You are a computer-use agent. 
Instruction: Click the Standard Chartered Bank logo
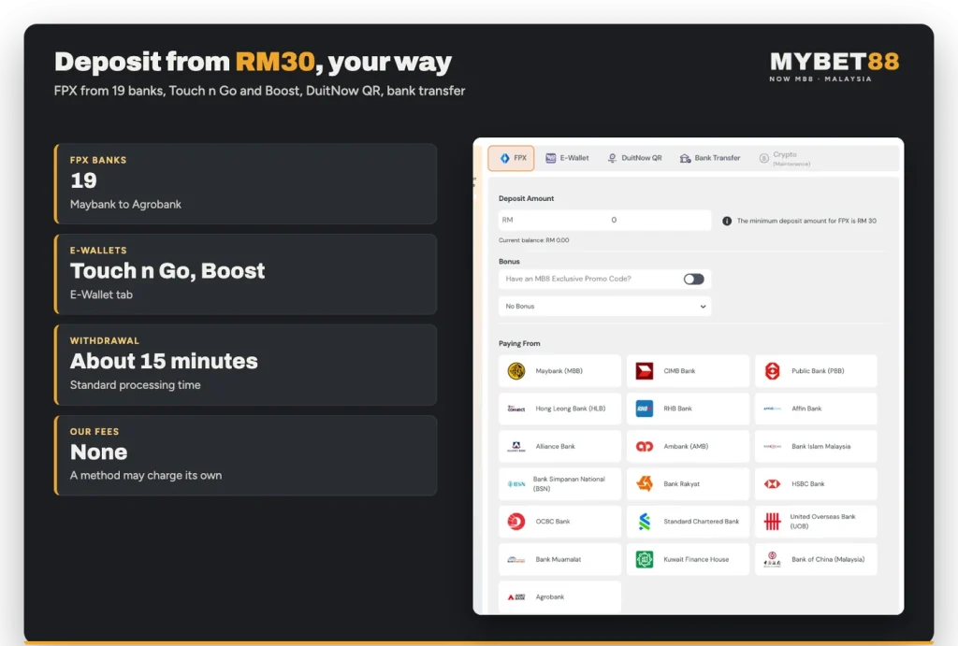644,522
